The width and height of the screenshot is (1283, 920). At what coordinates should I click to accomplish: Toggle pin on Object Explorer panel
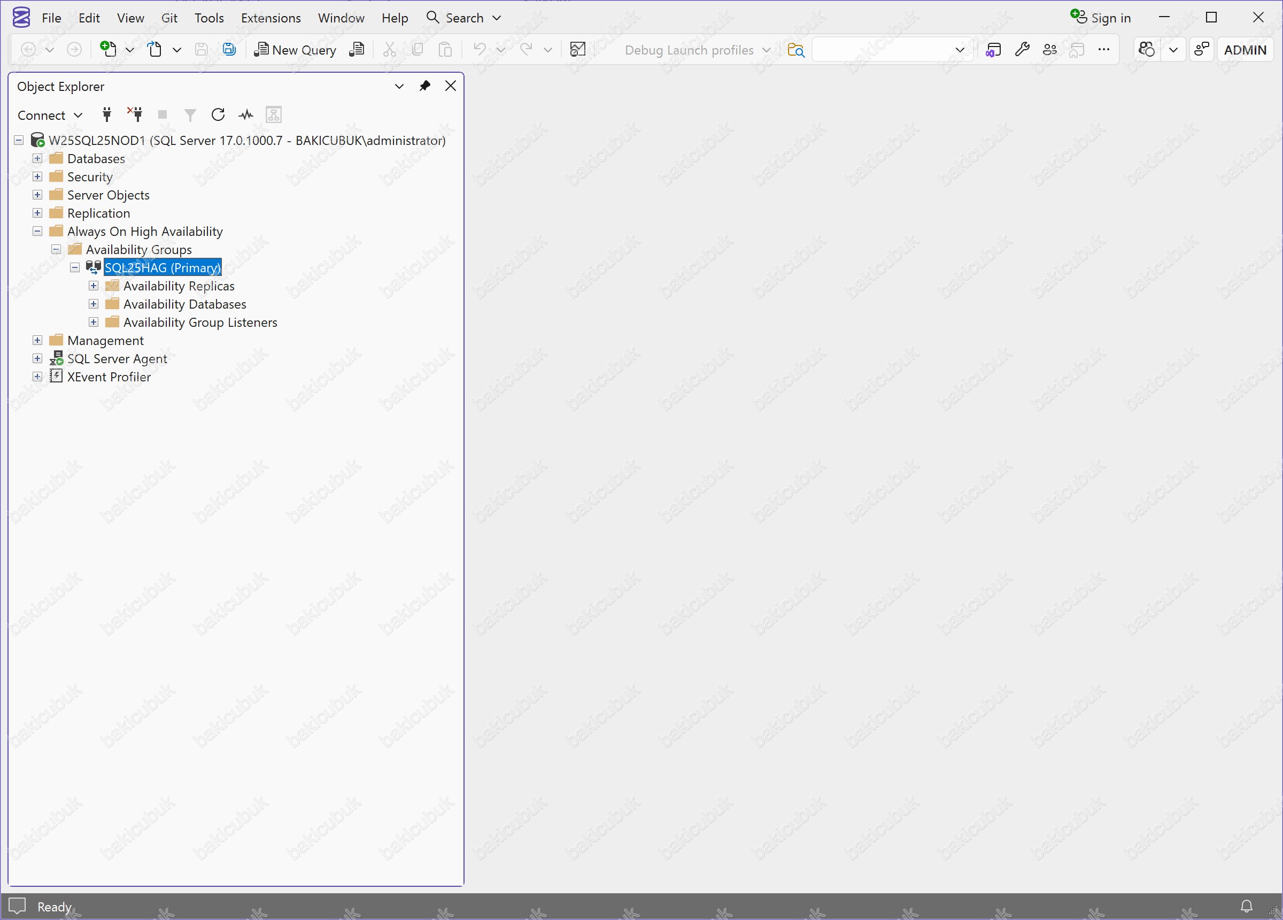(425, 86)
